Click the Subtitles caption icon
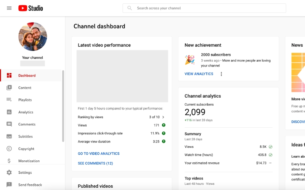This screenshot has height=190, width=305. [x=9, y=136]
